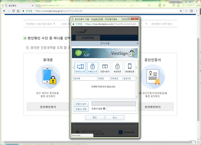201x145 pixels.
Task: Click the gray selected-certificate name field
Action: tap(114, 104)
